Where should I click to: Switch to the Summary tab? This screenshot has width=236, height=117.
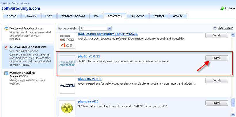point(31,16)
